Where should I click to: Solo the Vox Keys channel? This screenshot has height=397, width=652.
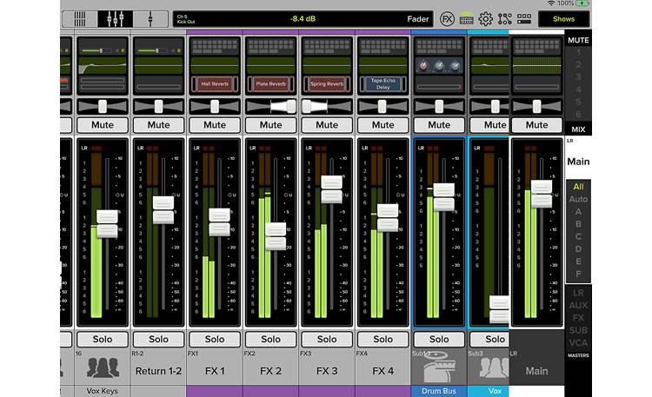103,339
